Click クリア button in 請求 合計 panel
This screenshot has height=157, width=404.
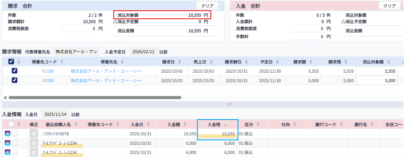207,6
